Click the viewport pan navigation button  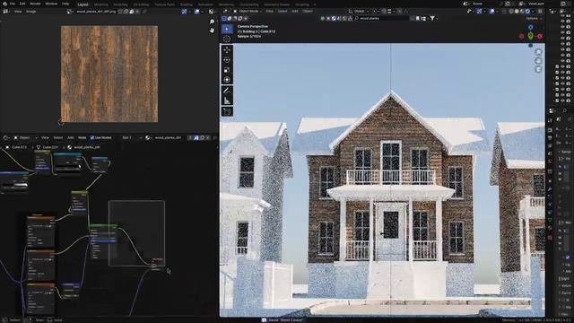tap(538, 61)
